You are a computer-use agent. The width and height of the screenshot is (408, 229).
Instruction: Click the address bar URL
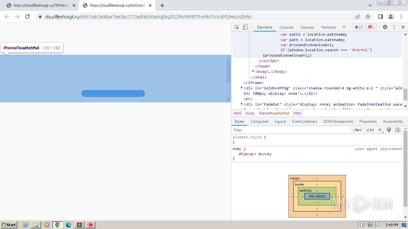coord(148,17)
